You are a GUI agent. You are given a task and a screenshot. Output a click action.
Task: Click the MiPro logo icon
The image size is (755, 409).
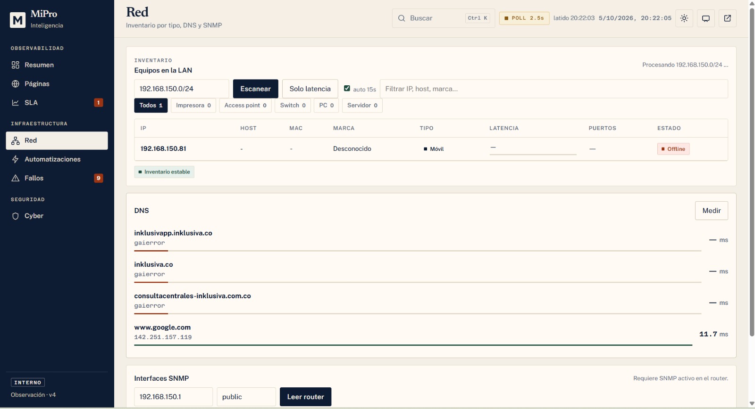pyautogui.click(x=18, y=20)
